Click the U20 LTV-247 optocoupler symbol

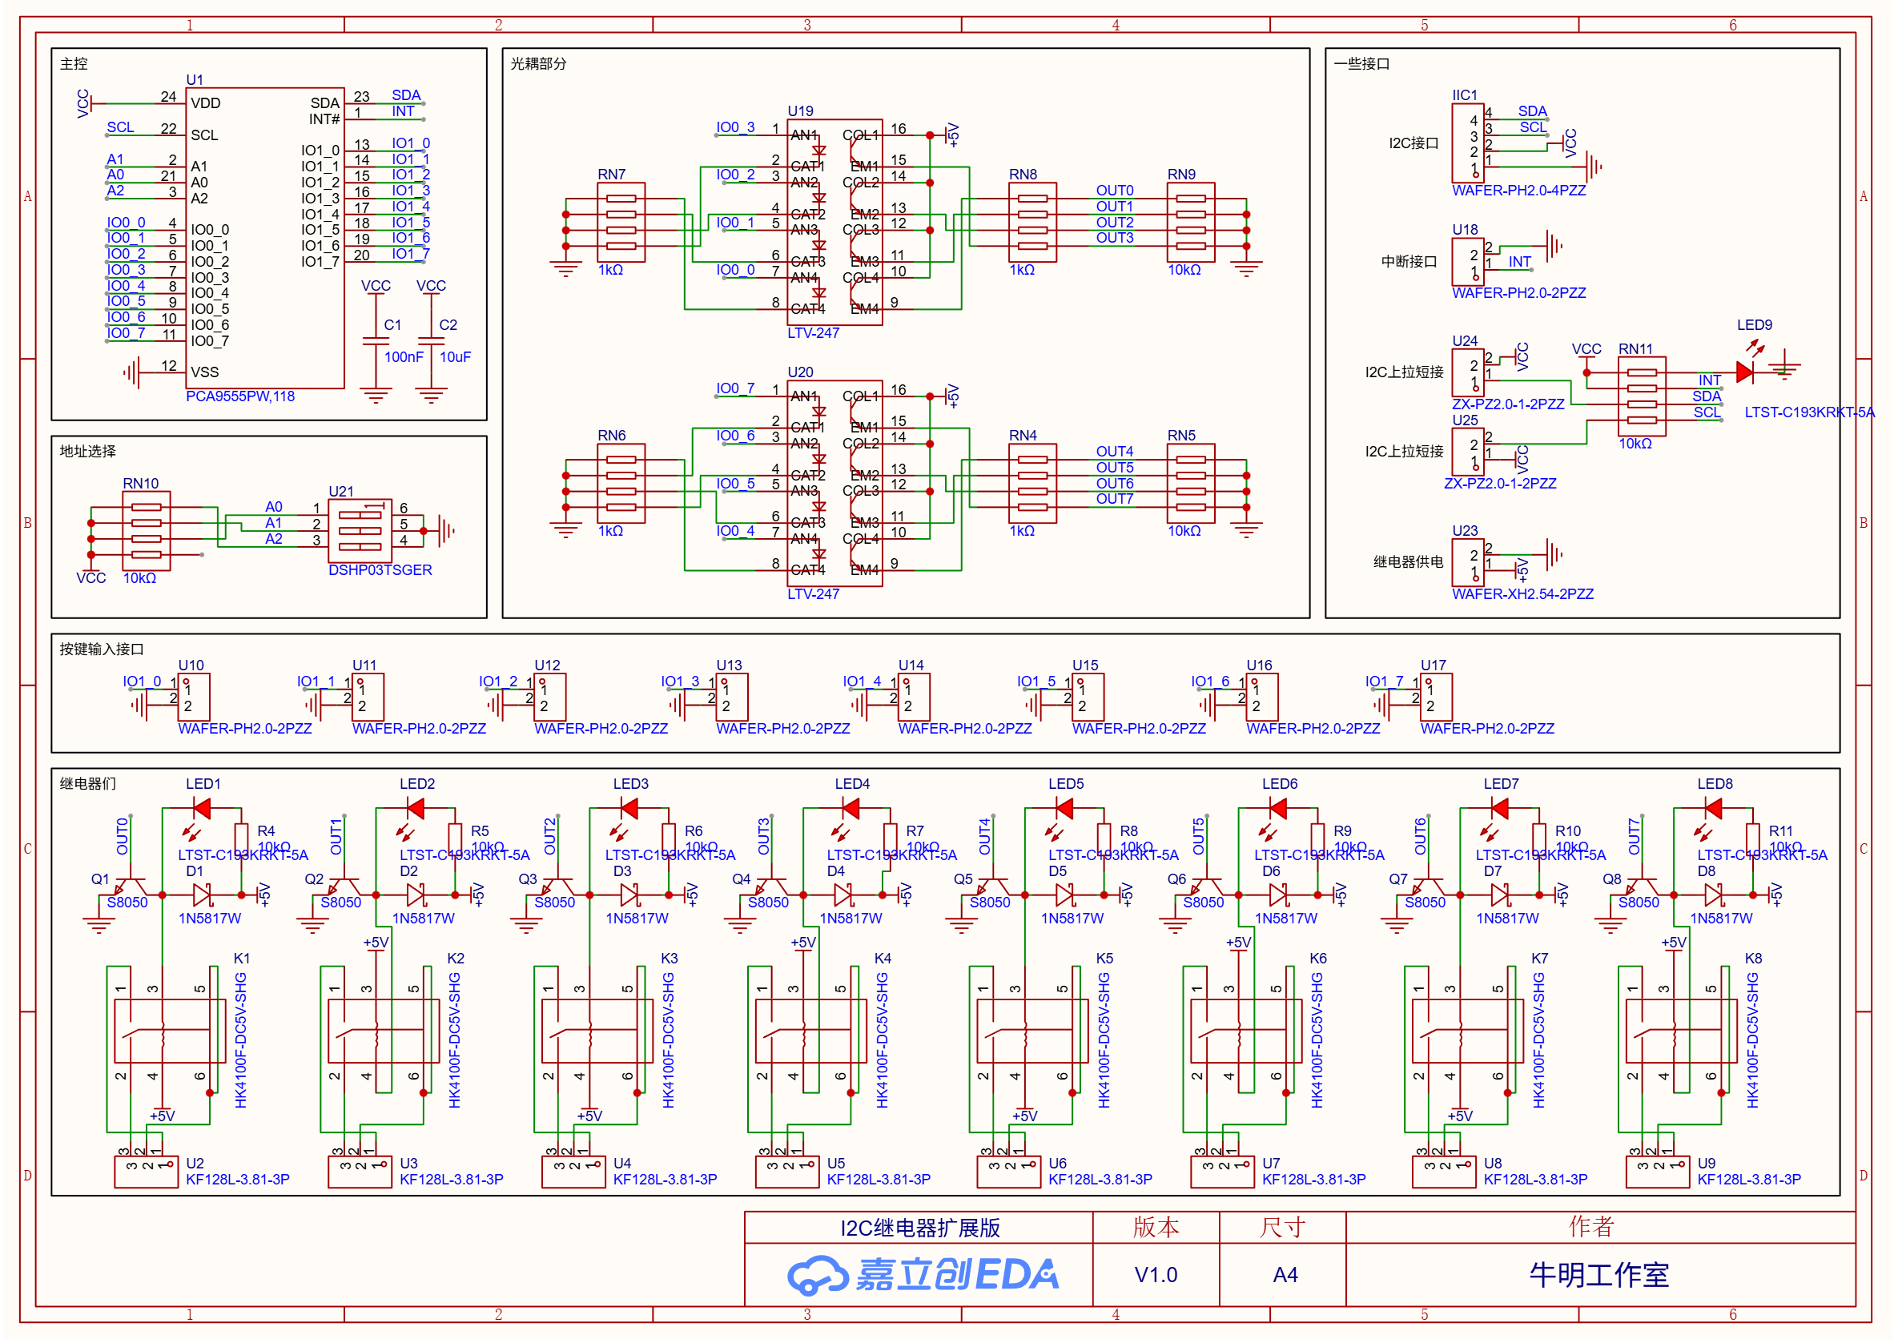pos(834,484)
